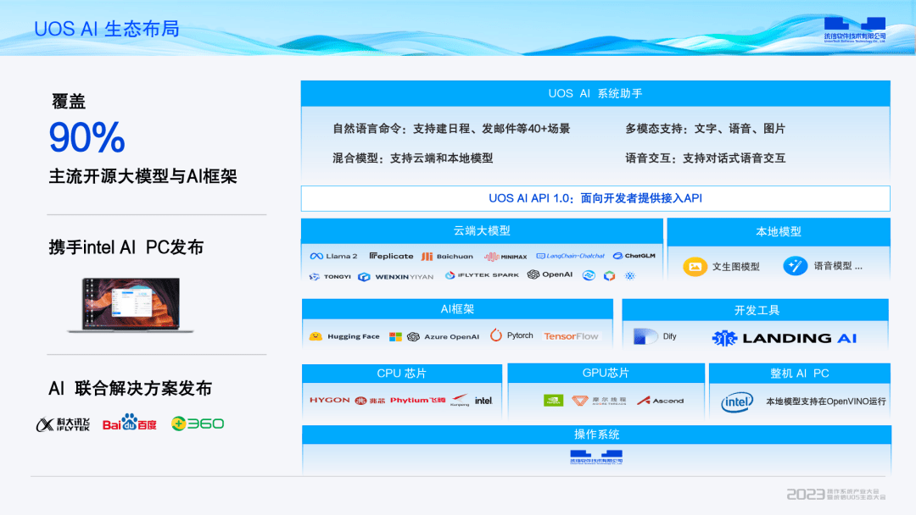Open the 操作系统 section
The image size is (916, 515).
tap(597, 434)
